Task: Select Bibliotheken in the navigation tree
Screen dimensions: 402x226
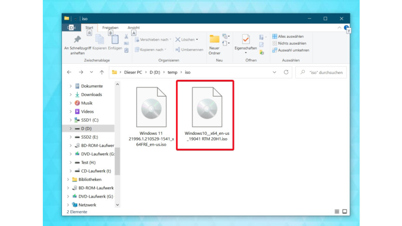Action: 90,179
